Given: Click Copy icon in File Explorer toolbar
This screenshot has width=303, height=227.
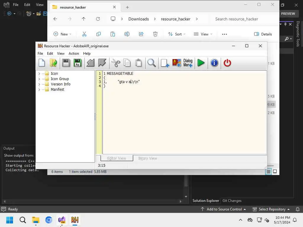Looking at the screenshot, I should coord(99,34).
